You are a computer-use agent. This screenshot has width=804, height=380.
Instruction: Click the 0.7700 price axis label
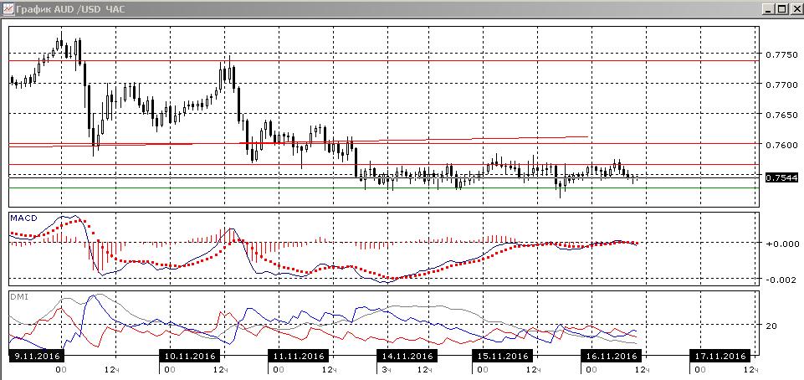(781, 84)
